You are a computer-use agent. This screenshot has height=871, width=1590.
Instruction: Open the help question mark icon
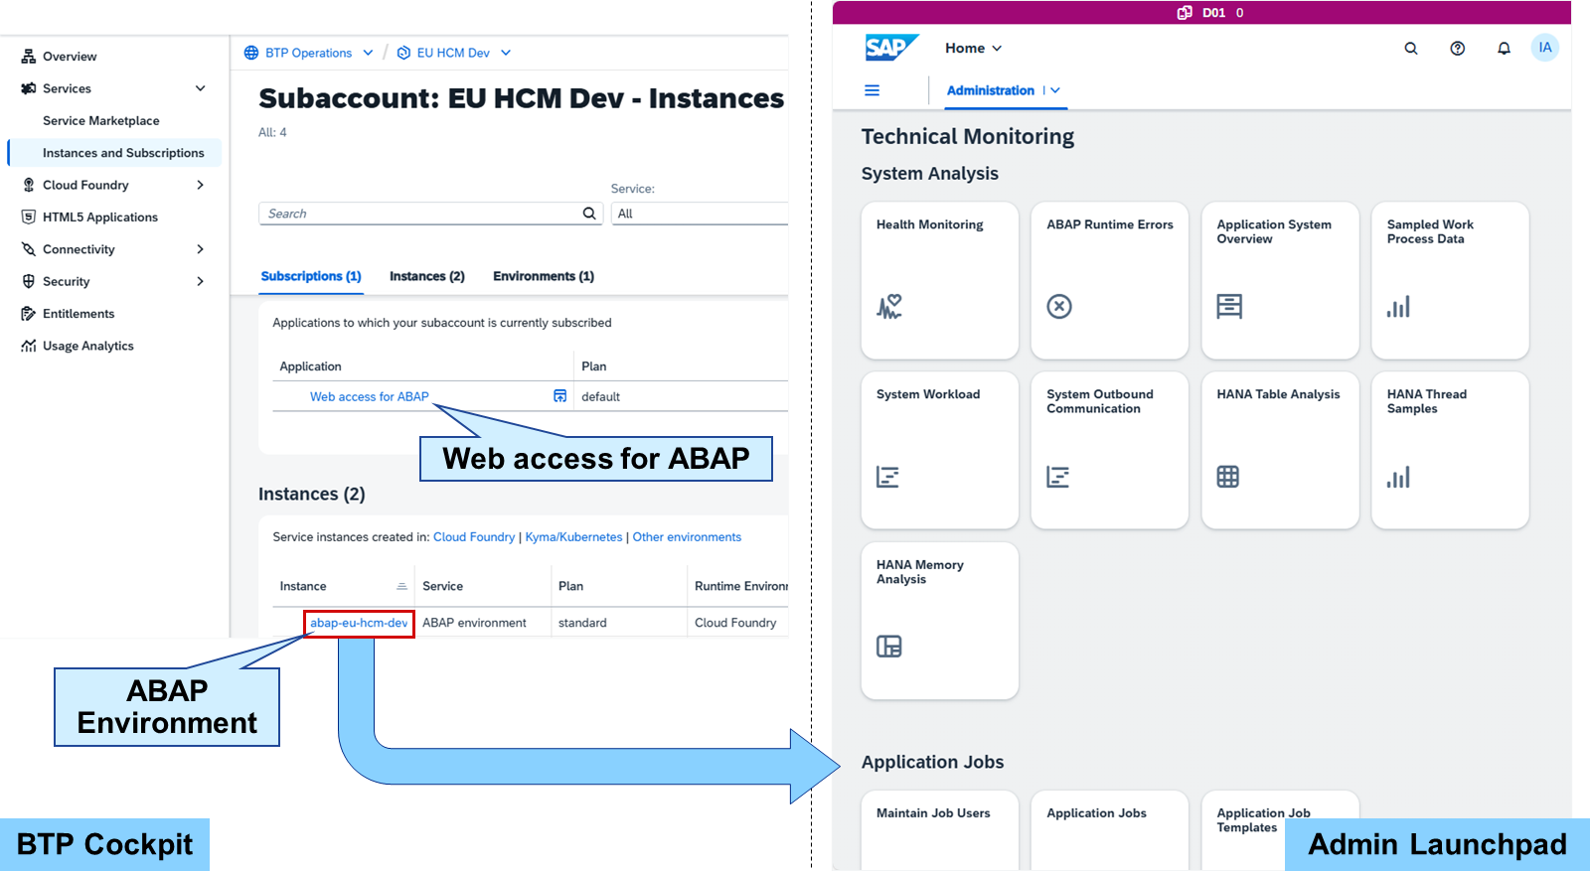coord(1458,48)
